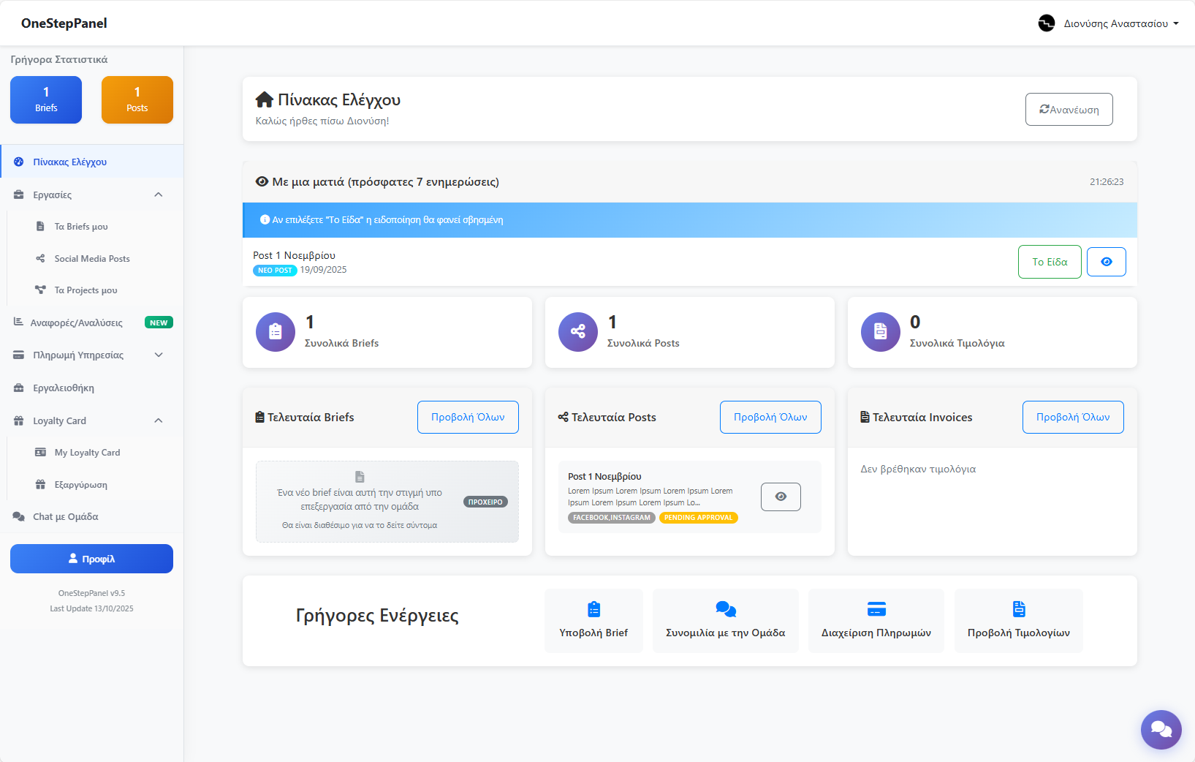This screenshot has width=1195, height=762.
Task: Go to My Loyalty Card page
Action: coord(87,453)
